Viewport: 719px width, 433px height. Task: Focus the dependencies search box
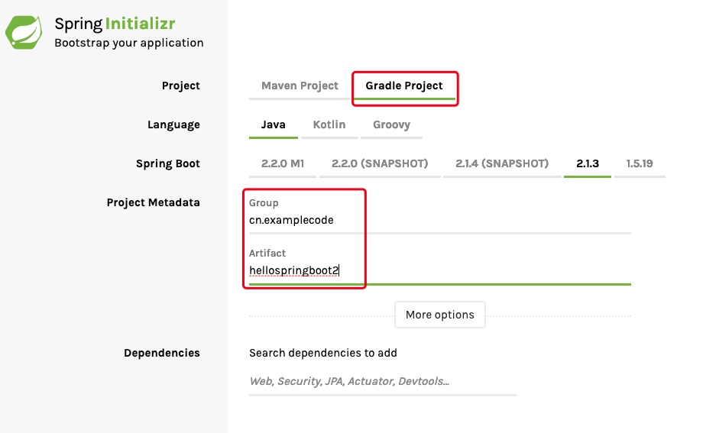(x=382, y=381)
